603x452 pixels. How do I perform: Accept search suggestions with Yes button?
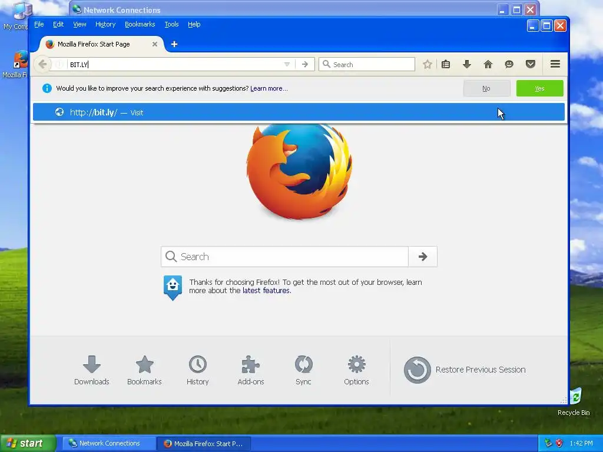click(539, 88)
